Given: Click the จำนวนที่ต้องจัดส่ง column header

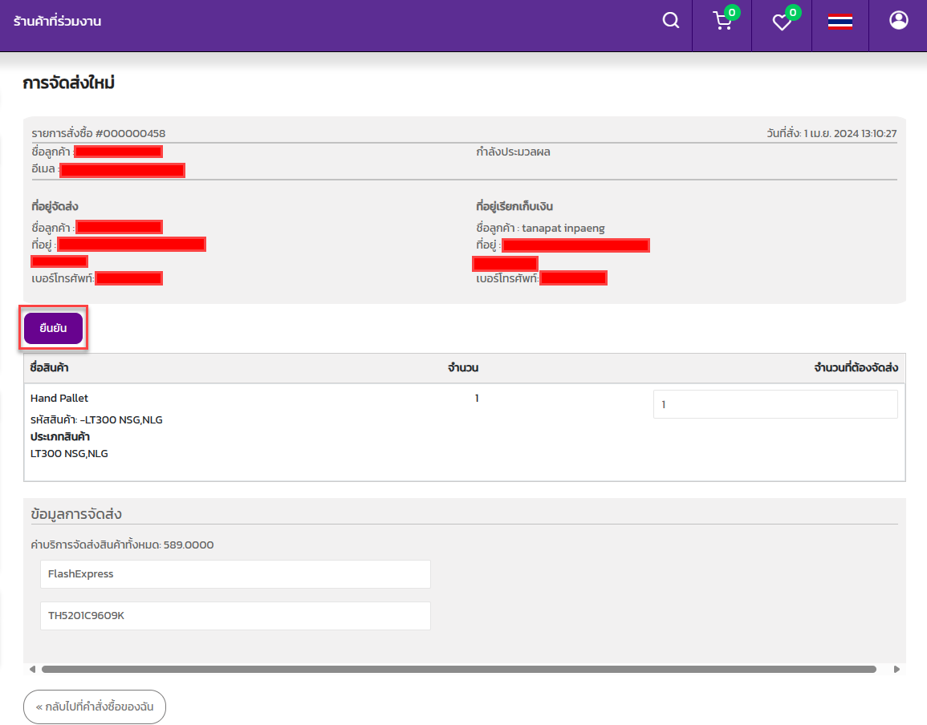Looking at the screenshot, I should tap(855, 368).
